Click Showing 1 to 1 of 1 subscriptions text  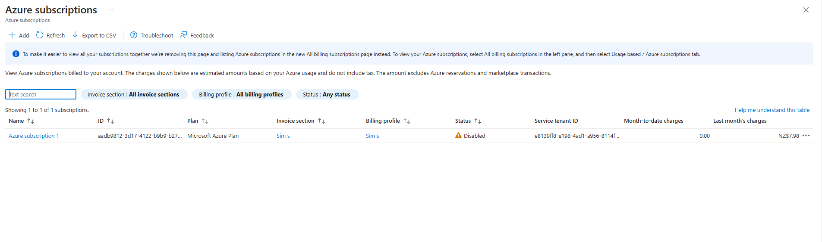point(47,110)
